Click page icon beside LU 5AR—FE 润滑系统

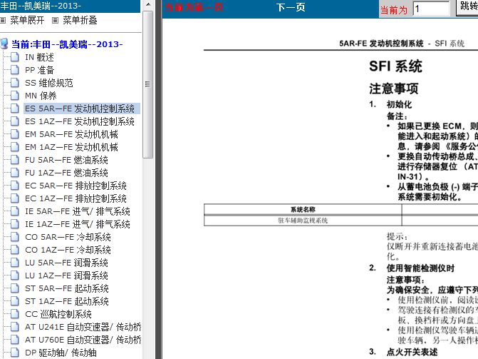tap(15, 263)
